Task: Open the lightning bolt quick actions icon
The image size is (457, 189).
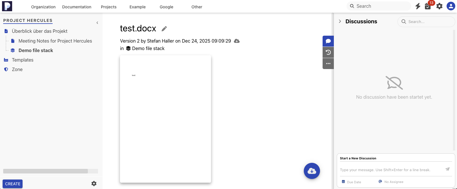Action: coord(418,6)
